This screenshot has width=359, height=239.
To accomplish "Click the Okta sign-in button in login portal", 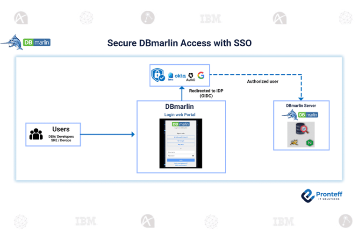I will [x=181, y=145].
